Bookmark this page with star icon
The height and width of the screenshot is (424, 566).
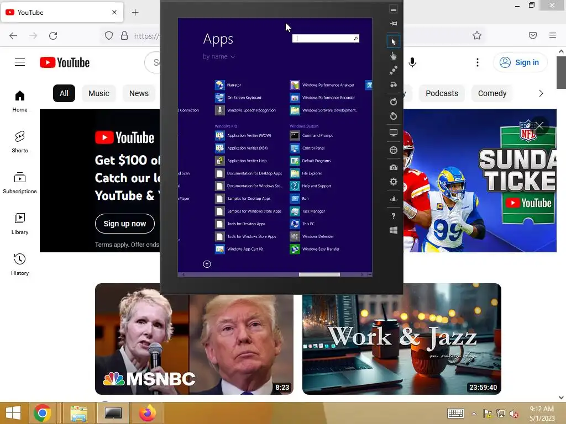click(477, 35)
